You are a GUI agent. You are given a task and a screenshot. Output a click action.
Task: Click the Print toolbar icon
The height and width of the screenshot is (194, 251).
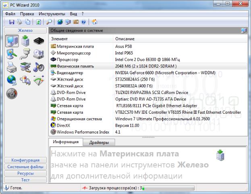[x=20, y=22]
